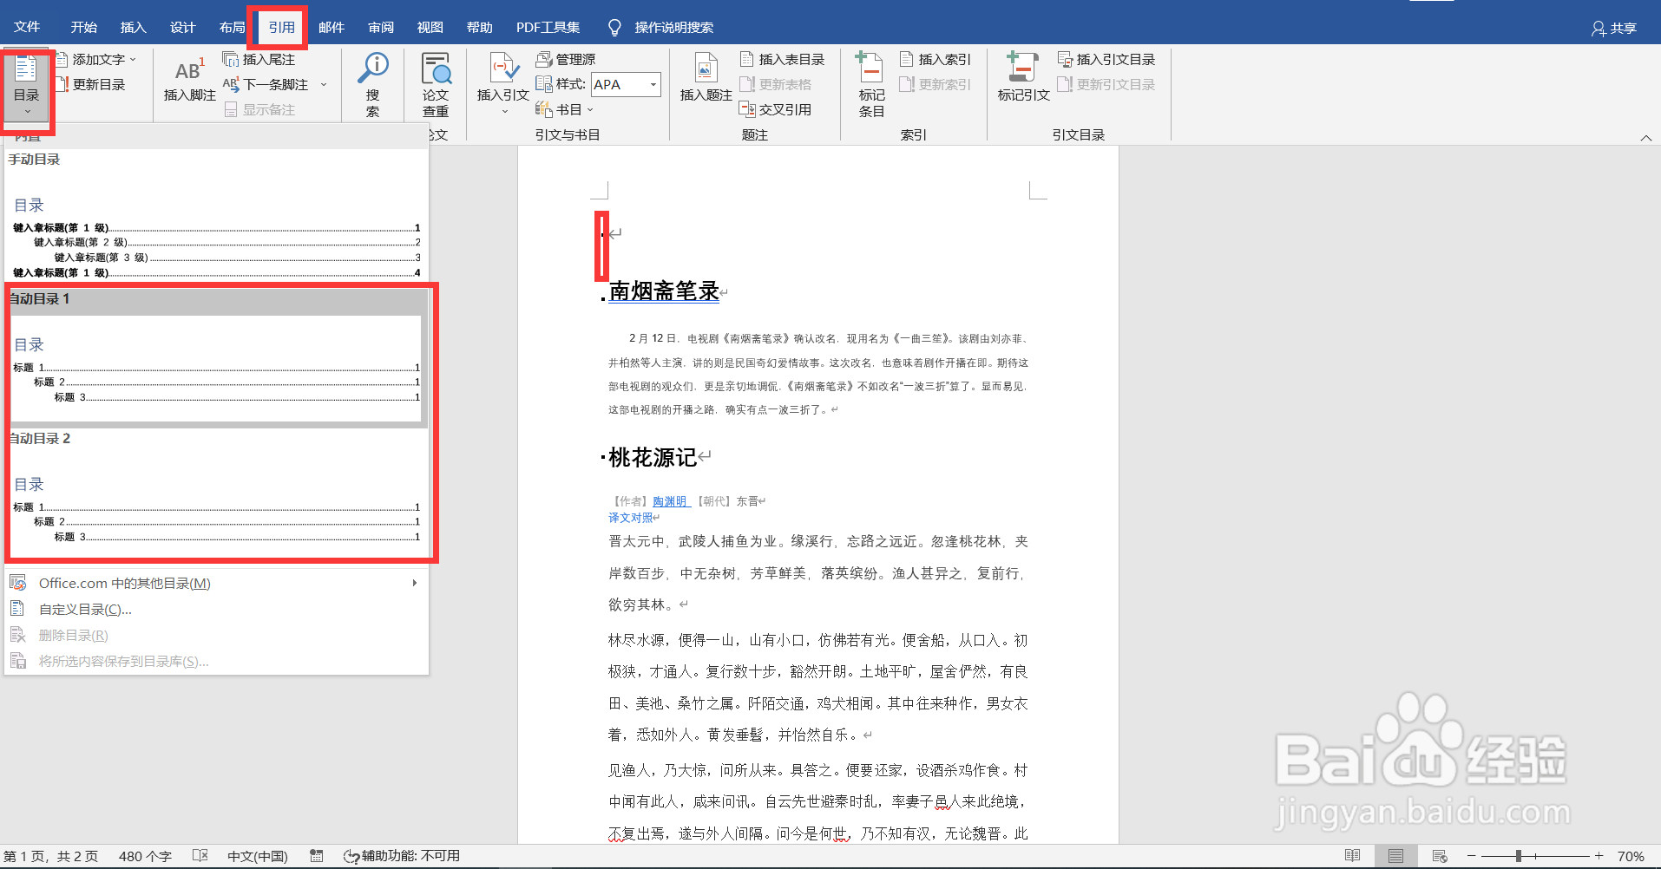The height and width of the screenshot is (869, 1661).
Task: Insert an endnote via 插入尾注
Action: (259, 59)
